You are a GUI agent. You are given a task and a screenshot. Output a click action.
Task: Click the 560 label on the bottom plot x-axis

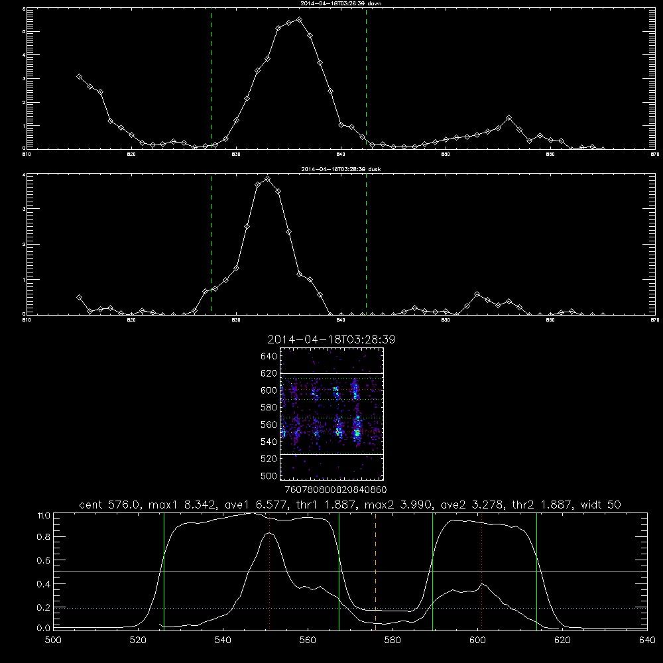tap(308, 640)
